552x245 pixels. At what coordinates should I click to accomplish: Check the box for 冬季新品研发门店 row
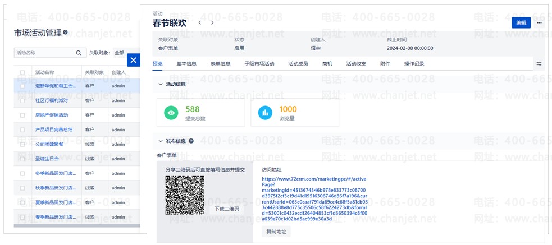coord(22,173)
